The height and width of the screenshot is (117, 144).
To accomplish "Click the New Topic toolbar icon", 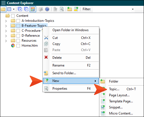I will [x=76, y=9].
